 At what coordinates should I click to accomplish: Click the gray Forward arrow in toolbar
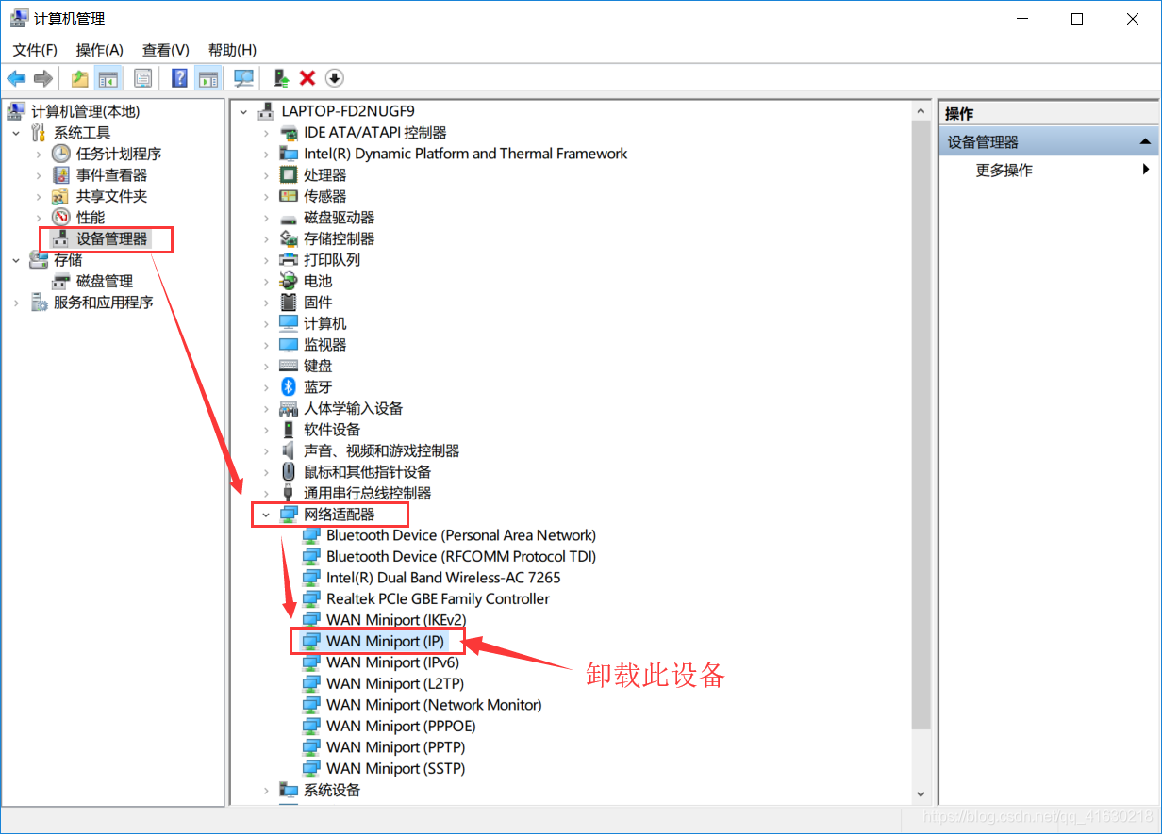tap(42, 78)
